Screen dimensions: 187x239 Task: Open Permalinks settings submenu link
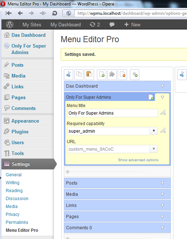(x=17, y=222)
